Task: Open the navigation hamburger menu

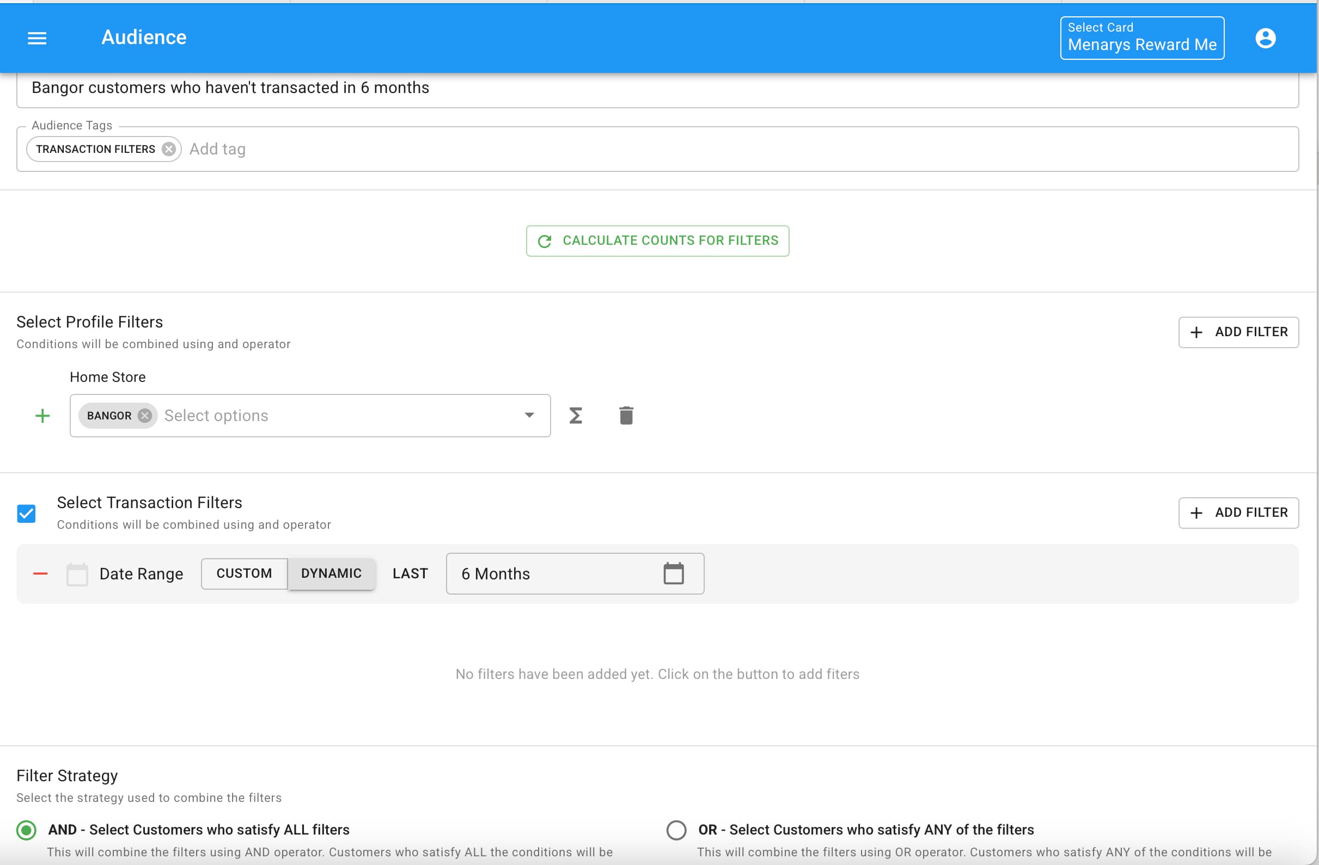Action: tap(36, 38)
